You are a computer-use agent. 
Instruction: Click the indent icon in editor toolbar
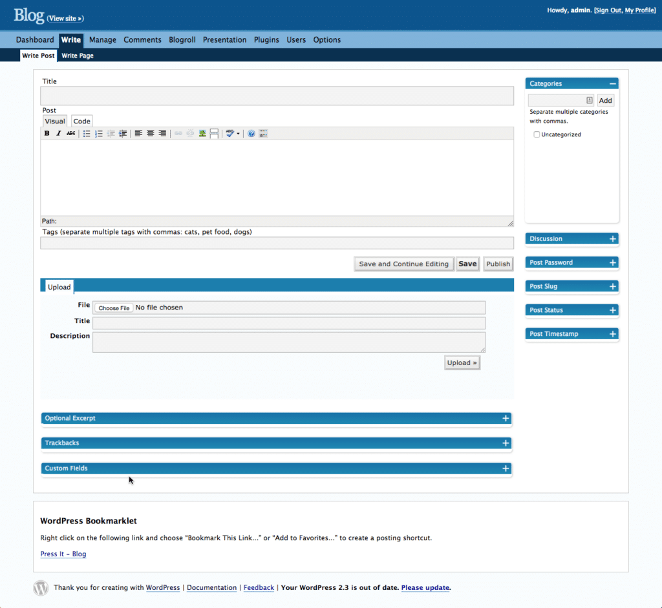coord(123,133)
